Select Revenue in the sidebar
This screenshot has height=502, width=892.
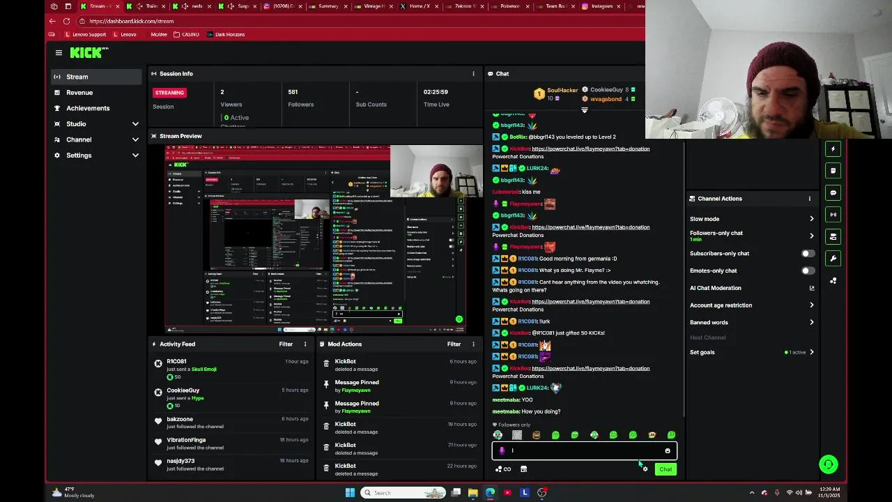pos(96,92)
